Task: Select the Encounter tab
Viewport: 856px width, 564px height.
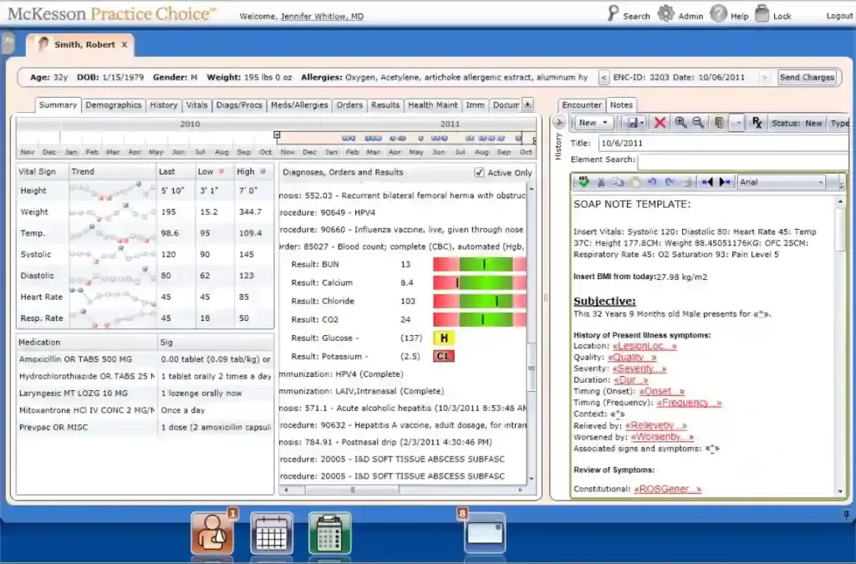Action: (582, 104)
